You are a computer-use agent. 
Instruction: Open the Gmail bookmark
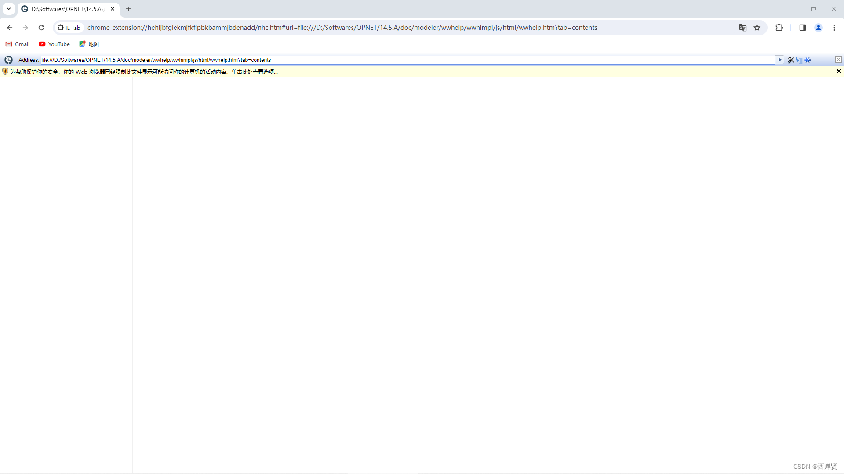click(18, 44)
